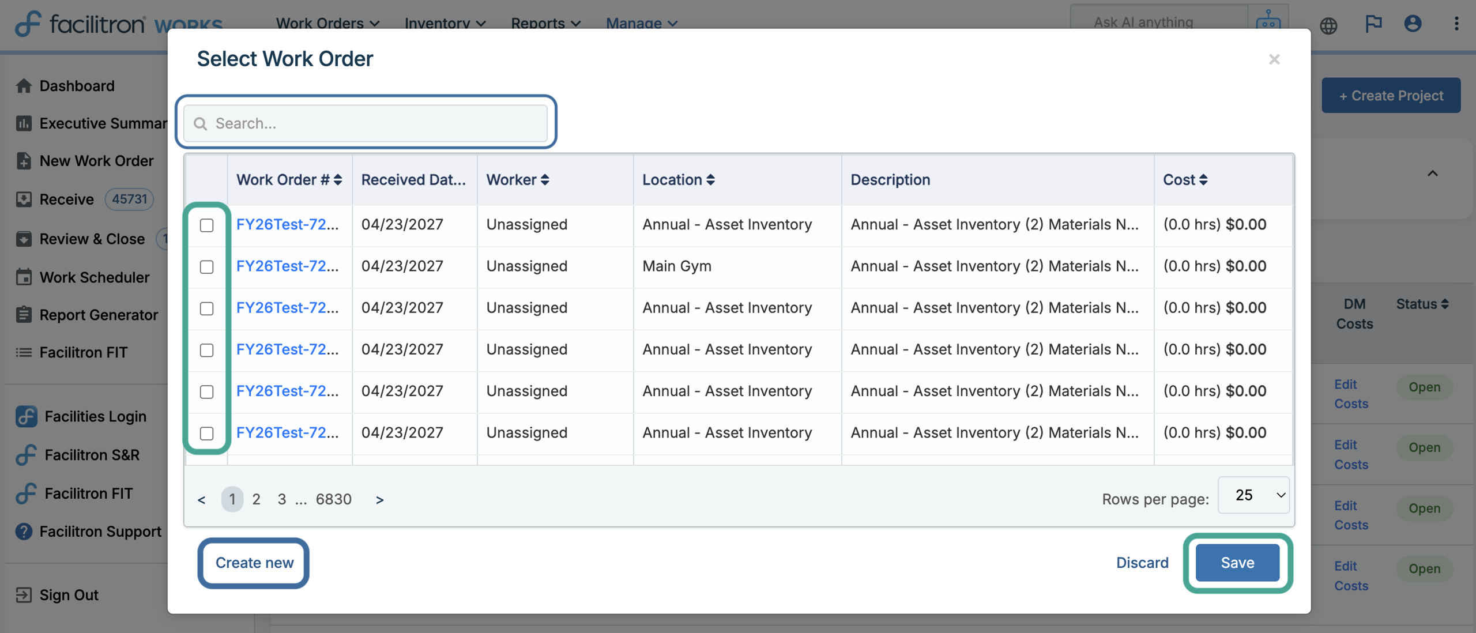Click the New Work Order sidebar icon
The image size is (1476, 633).
click(x=24, y=161)
